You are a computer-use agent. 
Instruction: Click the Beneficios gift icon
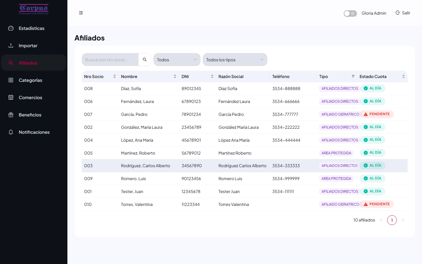coord(11,115)
